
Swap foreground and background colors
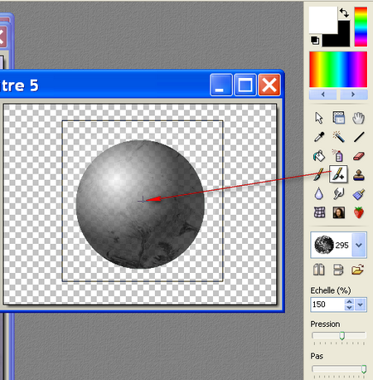point(344,12)
